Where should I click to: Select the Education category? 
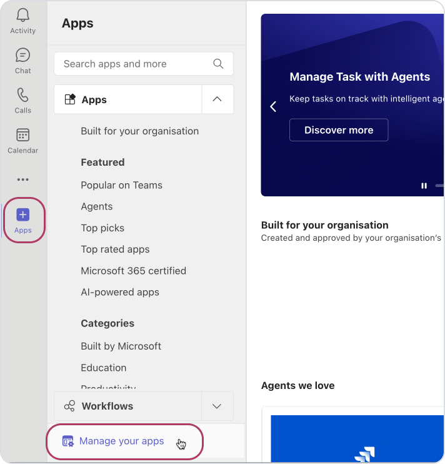(x=104, y=368)
